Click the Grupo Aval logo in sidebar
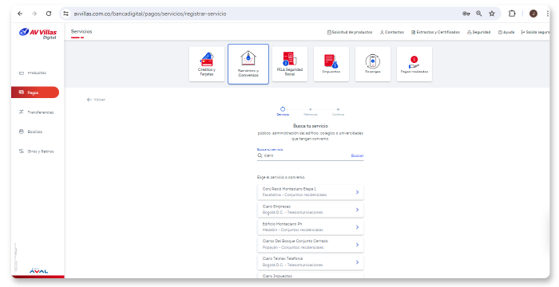 click(38, 270)
